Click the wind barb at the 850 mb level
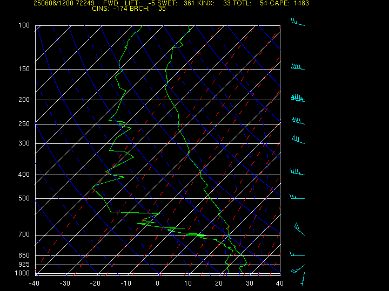This screenshot has height=291, width=389. pyautogui.click(x=297, y=254)
